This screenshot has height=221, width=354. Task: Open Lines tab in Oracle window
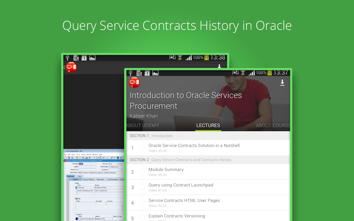79,176
